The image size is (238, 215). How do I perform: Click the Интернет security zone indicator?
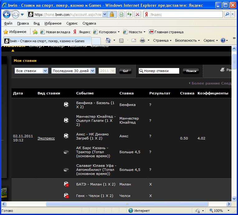(x=139, y=211)
